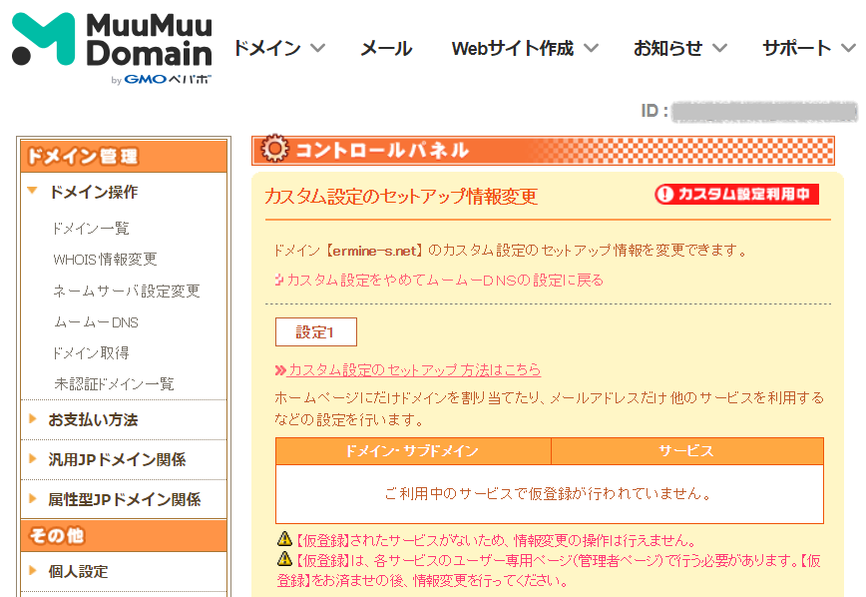866x597 pixels.
Task: Click the first warning triangle icon
Action: coord(284,538)
